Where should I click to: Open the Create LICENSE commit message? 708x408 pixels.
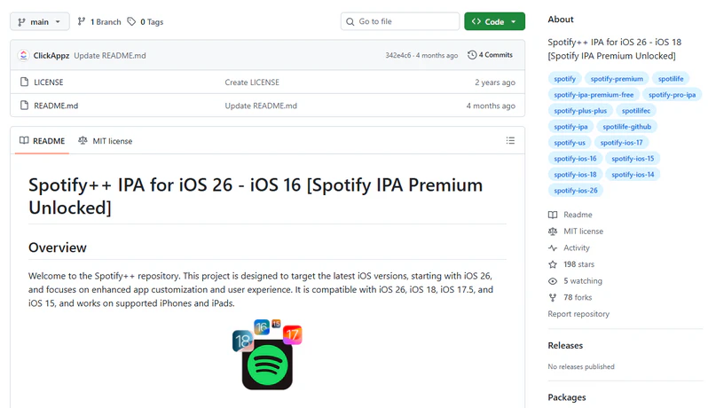252,82
